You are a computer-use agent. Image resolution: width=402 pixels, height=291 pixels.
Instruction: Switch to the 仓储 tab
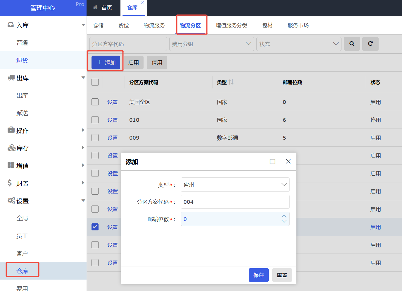point(98,25)
